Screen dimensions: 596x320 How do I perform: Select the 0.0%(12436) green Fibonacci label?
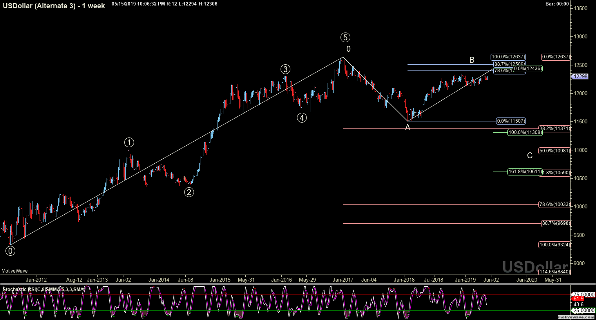tap(528, 69)
